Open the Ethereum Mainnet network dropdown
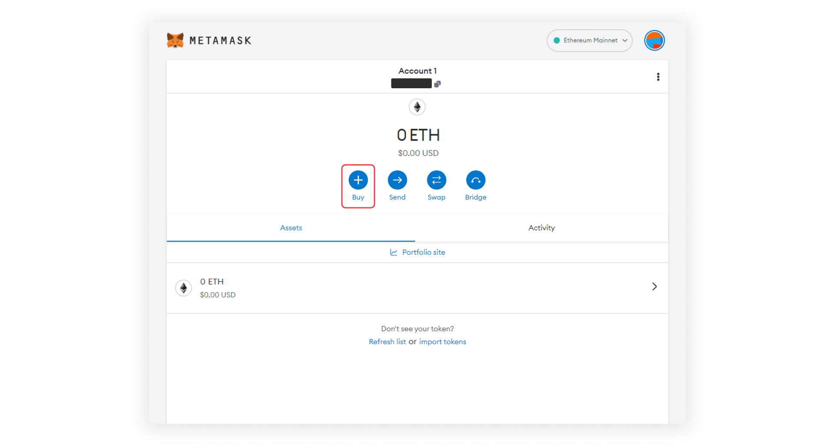This screenshot has height=446, width=835. click(589, 40)
